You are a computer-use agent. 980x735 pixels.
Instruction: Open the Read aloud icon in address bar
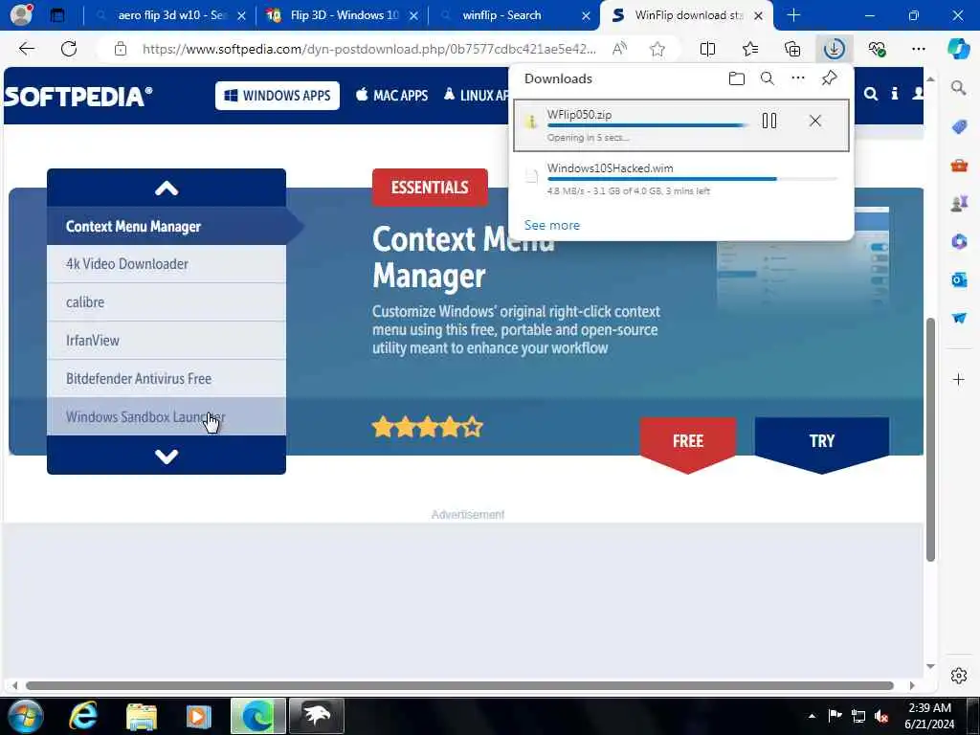point(619,49)
